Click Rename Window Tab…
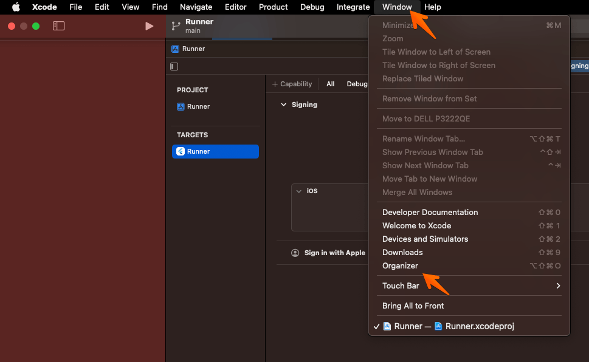The width and height of the screenshot is (589, 362). [469, 139]
